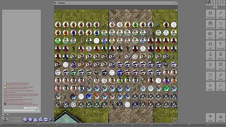Click the modifier reset icon above Modifier box

click(2, 117)
